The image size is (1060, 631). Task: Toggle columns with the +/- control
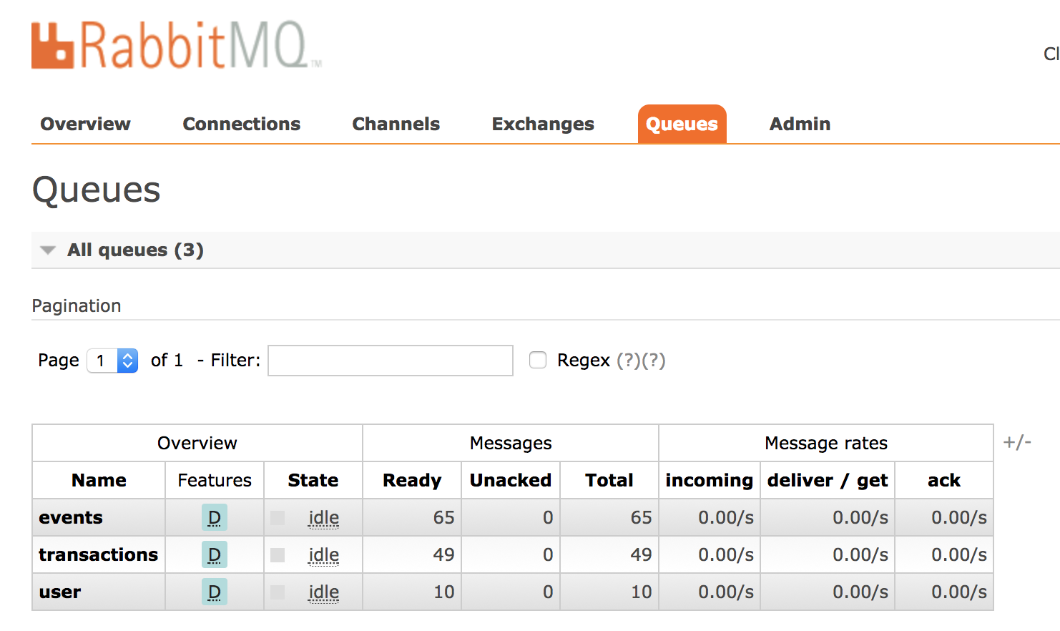(x=1017, y=442)
